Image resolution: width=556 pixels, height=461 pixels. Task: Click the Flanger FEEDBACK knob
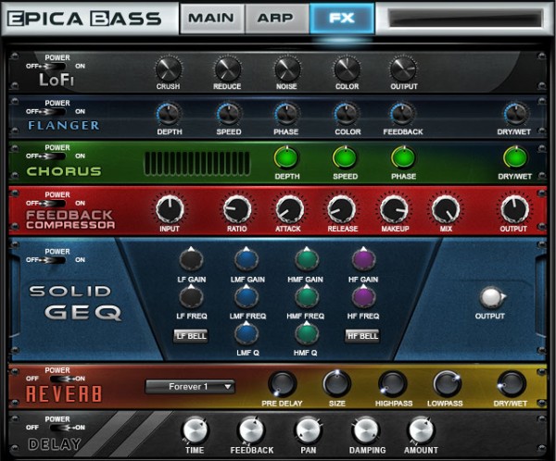(x=402, y=114)
